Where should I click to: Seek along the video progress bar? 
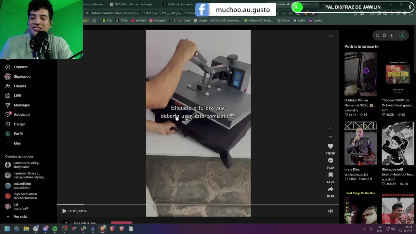(x=198, y=205)
